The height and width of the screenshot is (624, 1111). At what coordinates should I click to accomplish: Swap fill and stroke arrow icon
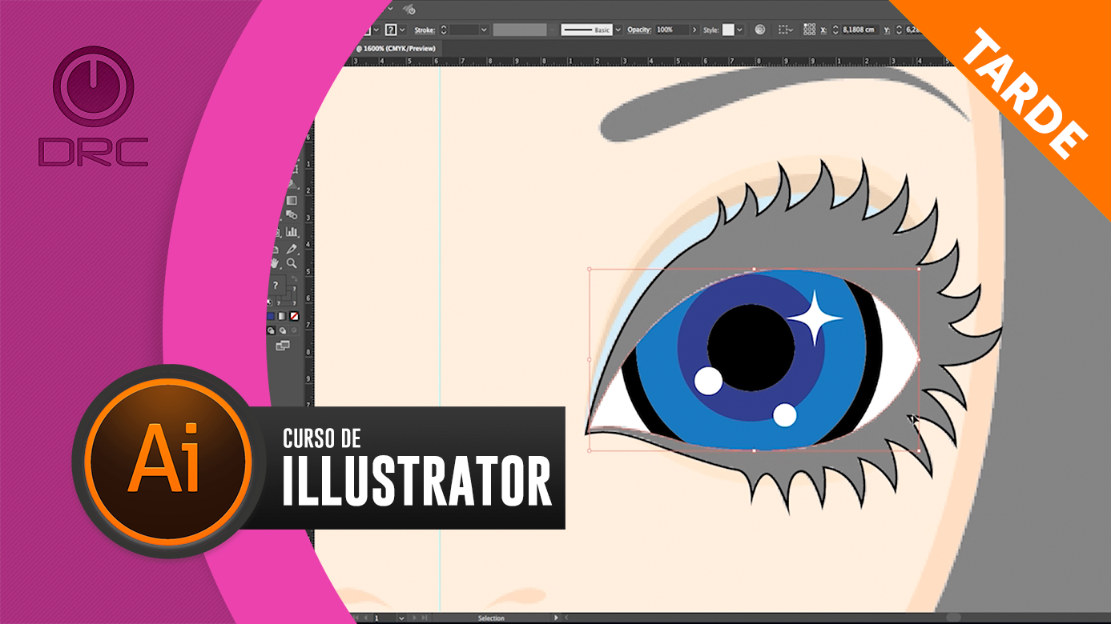click(x=294, y=278)
